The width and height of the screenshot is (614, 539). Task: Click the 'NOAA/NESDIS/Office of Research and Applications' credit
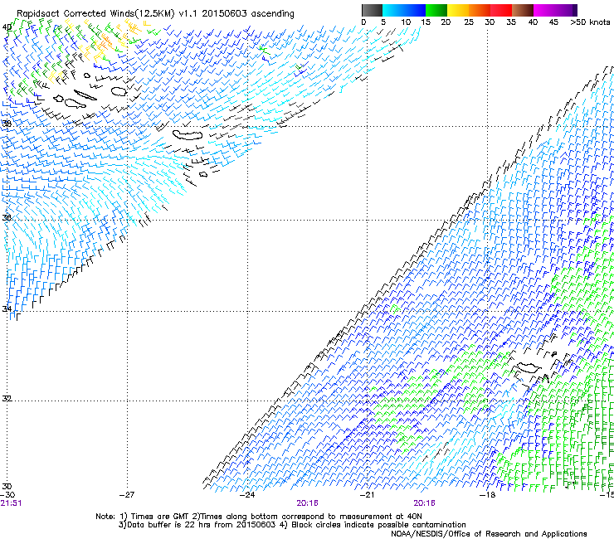coord(489,534)
